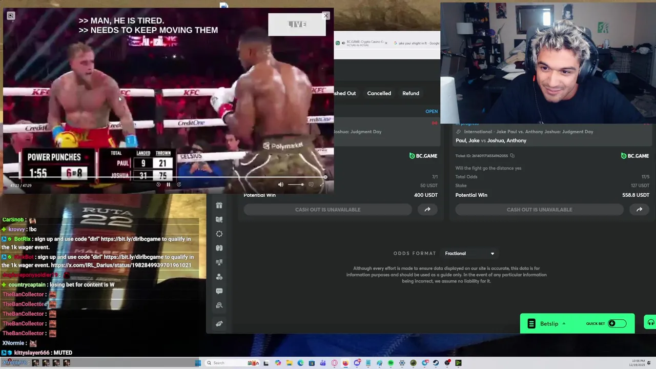Rewind the video using the back-skip icon

pos(158,184)
